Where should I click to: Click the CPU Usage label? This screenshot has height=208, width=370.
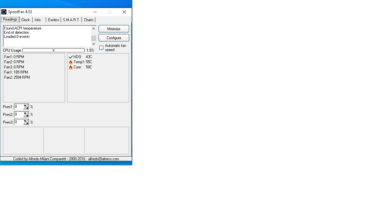tap(12, 50)
